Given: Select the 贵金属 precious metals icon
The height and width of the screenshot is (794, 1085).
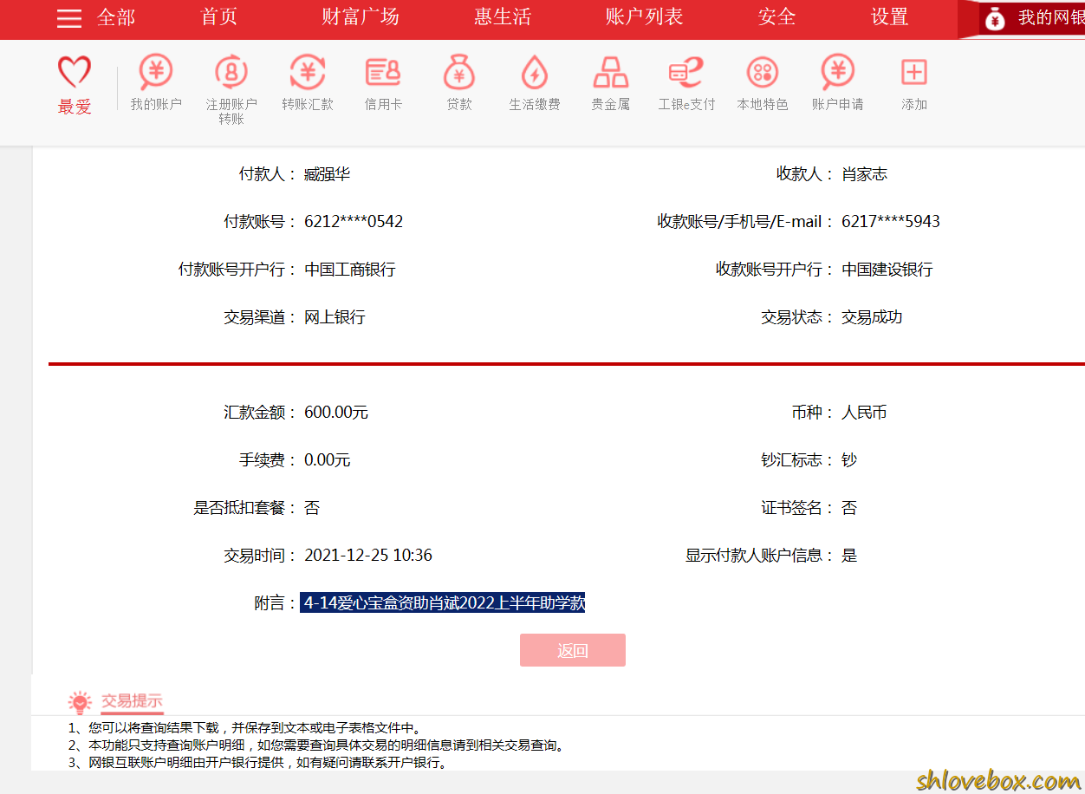Looking at the screenshot, I should [x=611, y=72].
